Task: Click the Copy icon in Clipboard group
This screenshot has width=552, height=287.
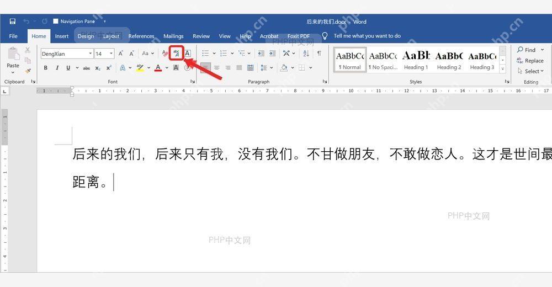Action: pos(28,60)
